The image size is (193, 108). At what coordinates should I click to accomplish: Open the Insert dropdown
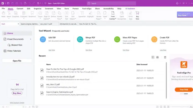(x=105, y=18)
